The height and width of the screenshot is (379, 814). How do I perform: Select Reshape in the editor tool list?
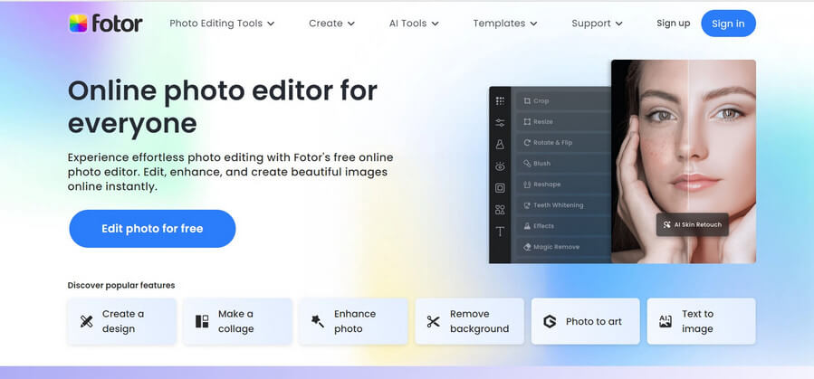point(564,184)
